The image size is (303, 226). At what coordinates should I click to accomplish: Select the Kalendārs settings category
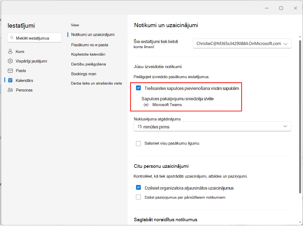24,81
